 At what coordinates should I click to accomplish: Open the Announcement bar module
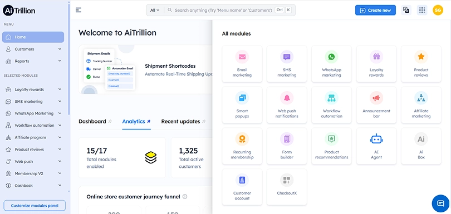click(376, 105)
